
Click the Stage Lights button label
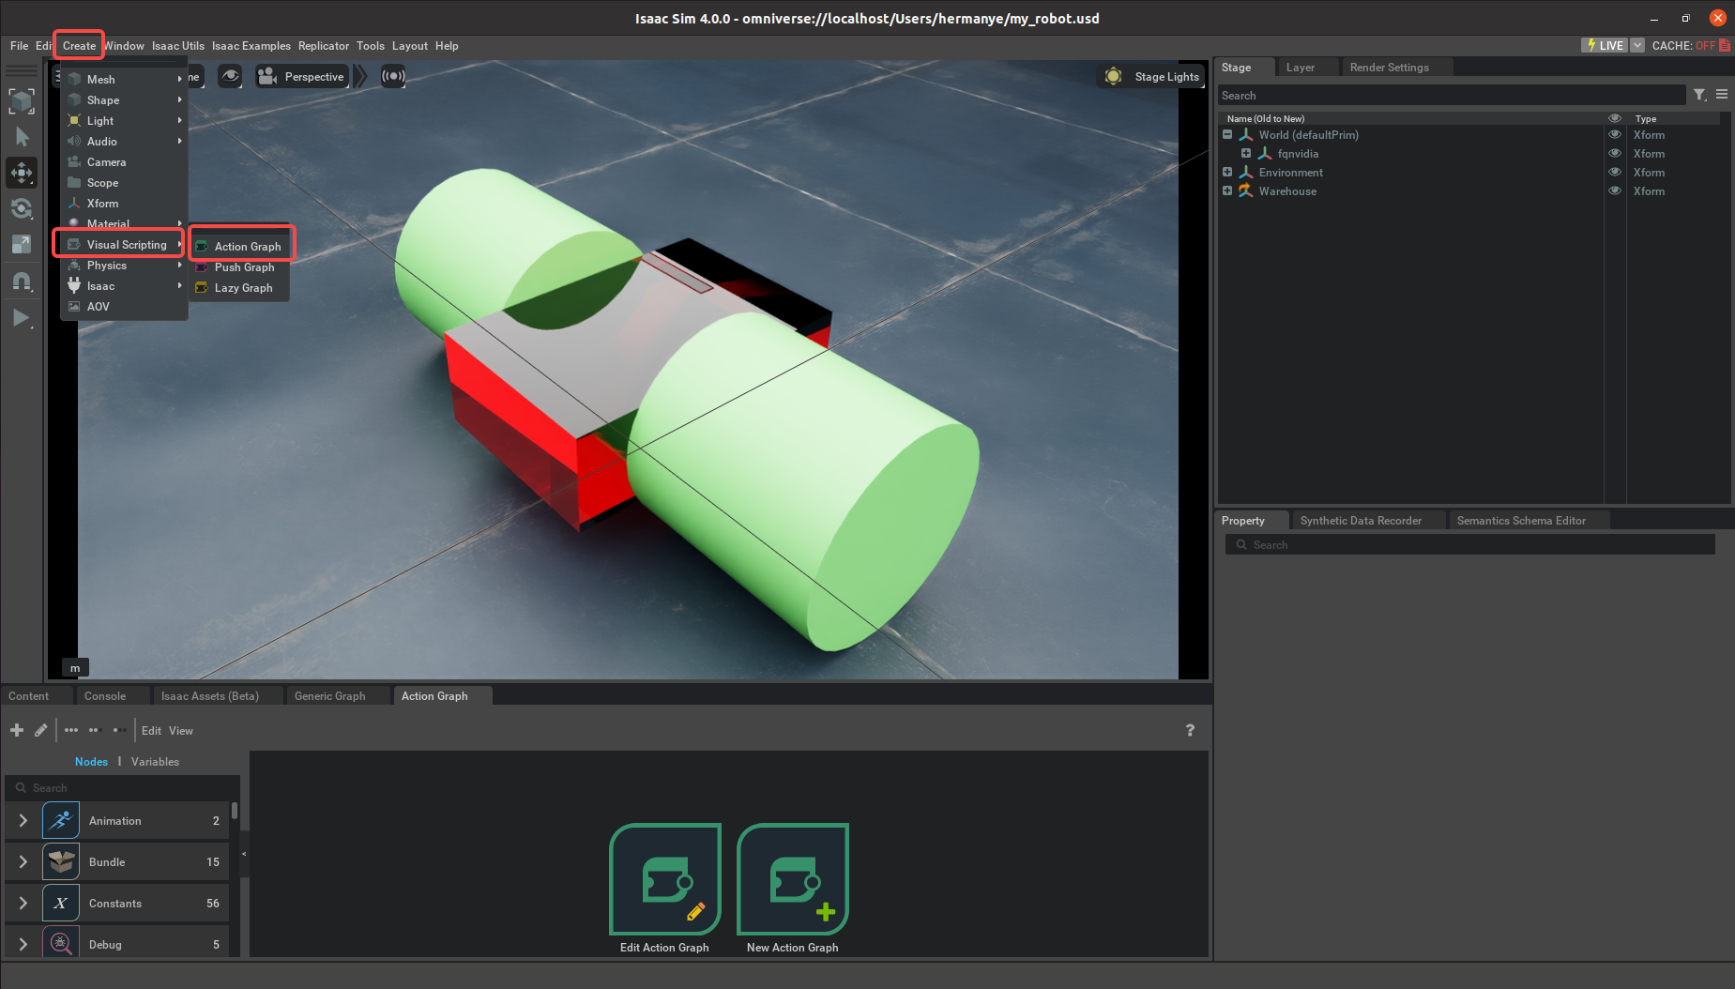click(x=1166, y=77)
